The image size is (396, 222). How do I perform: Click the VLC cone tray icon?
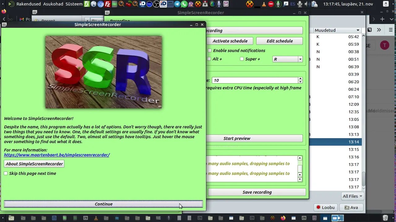tap(264, 4)
